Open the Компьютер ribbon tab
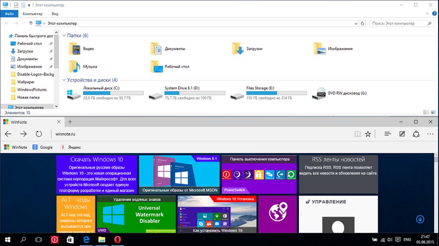This screenshot has width=439, height=246. point(32,14)
